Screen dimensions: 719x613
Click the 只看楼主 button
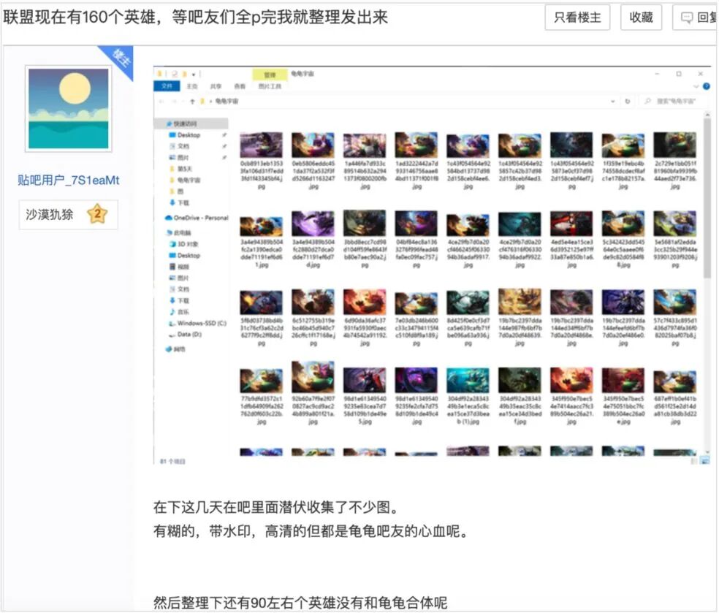tap(577, 18)
